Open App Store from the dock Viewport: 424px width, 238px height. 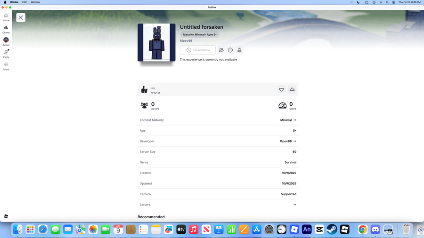256,230
